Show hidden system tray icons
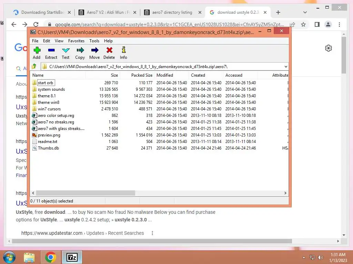Image resolution: width=353 pixels, height=264 pixels. pyautogui.click(x=304, y=257)
